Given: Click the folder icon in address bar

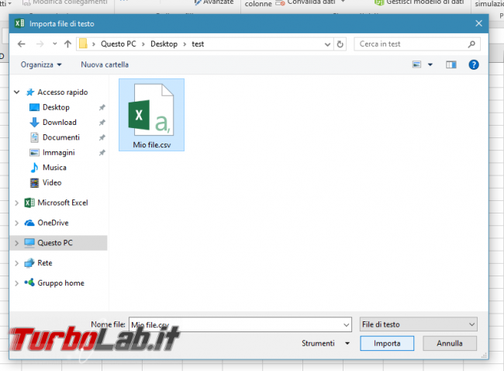Looking at the screenshot, I should [83, 43].
